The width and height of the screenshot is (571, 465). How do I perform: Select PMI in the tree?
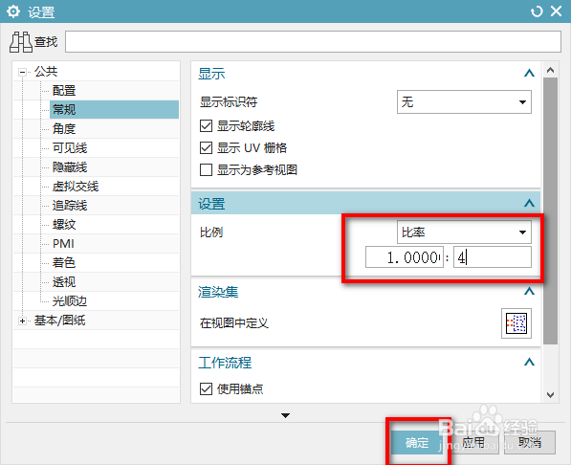(x=63, y=243)
